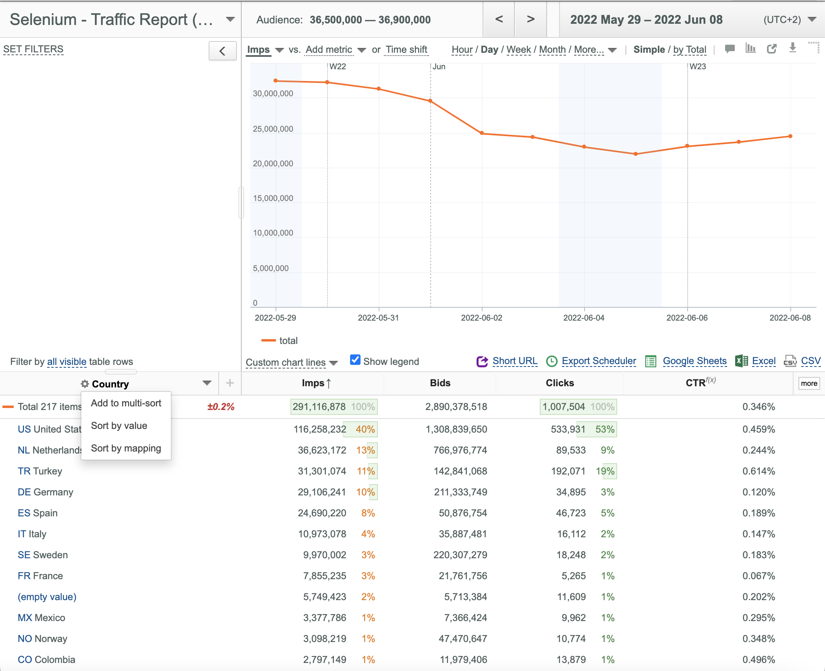Switch chart mode to by Total
Screen dimensions: 825x671
click(x=690, y=50)
